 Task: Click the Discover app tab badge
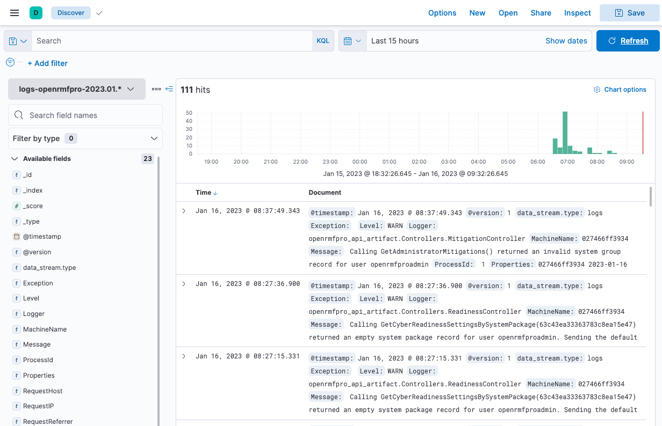(71, 13)
